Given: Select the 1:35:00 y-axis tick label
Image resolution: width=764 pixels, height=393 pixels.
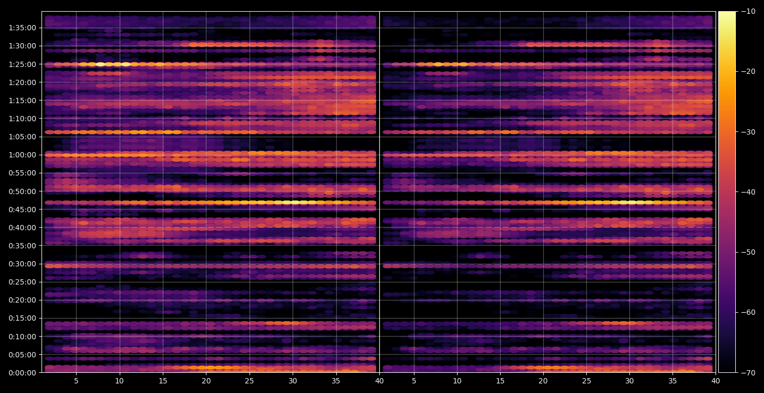Looking at the screenshot, I should pyautogui.click(x=22, y=28).
